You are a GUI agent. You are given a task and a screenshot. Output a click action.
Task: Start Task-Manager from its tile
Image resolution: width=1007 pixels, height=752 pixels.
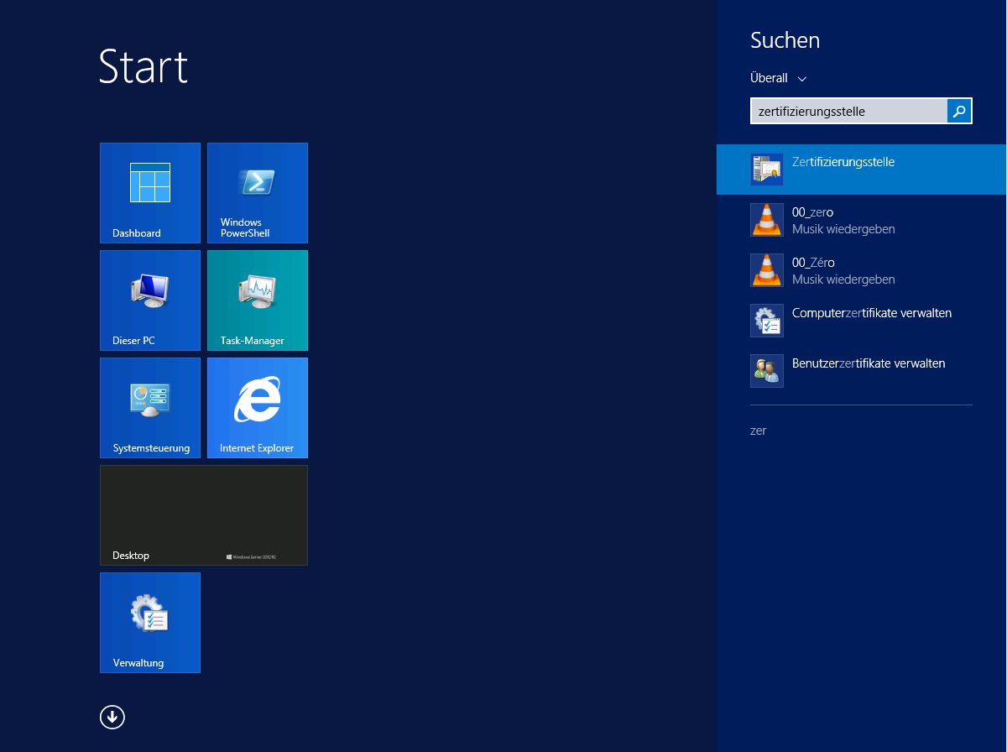coord(258,300)
